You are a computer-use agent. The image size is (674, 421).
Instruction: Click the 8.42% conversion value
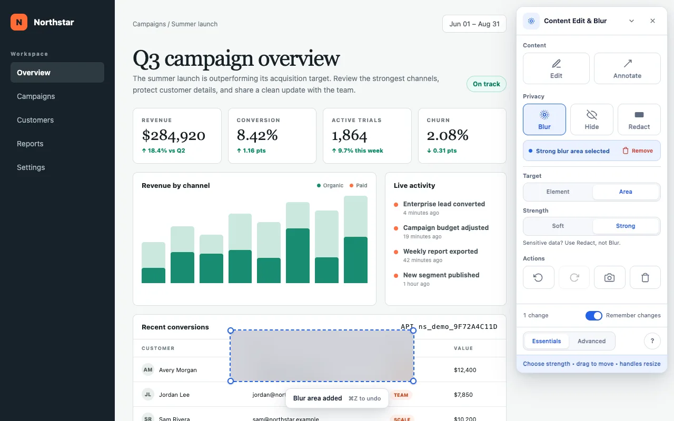(x=257, y=135)
